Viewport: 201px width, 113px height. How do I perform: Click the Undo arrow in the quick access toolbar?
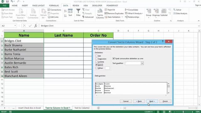click(x=12, y=1)
